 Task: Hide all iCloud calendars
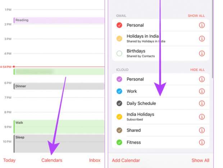pos(197,70)
